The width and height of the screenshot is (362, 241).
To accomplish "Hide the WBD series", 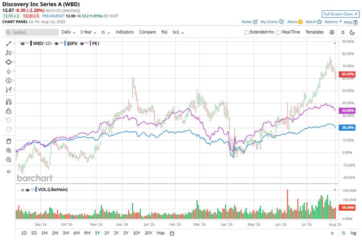I will (x=22, y=44).
